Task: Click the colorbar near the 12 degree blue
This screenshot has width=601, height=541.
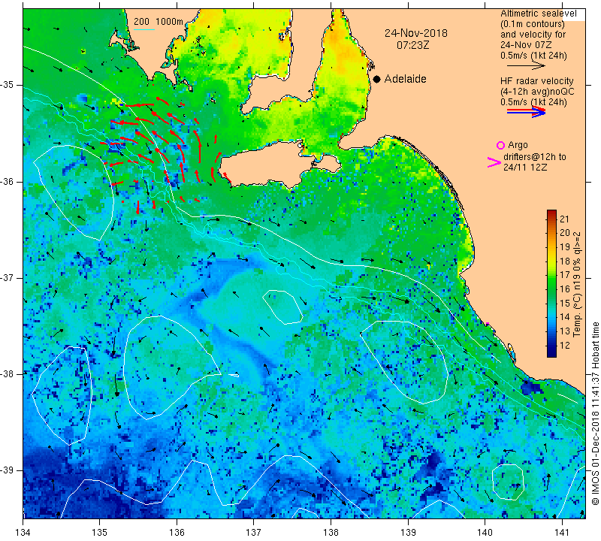Action: click(551, 345)
